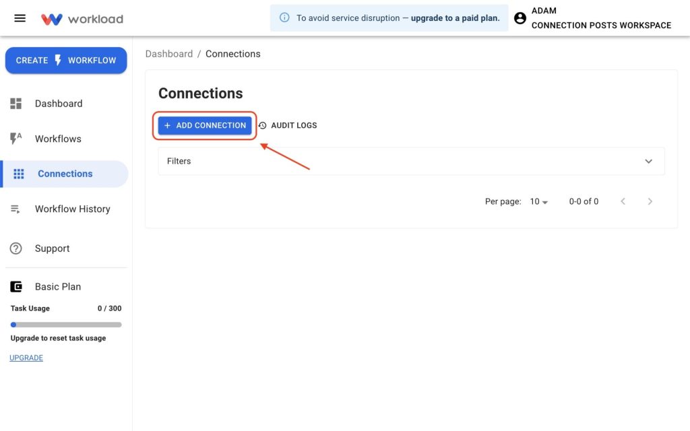Open the Per page 10 dropdown

tap(538, 201)
